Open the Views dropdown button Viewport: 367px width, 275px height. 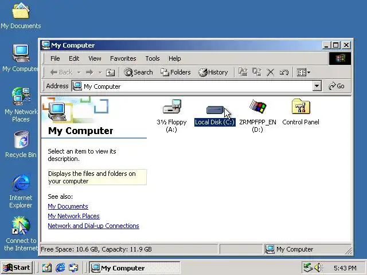303,72
